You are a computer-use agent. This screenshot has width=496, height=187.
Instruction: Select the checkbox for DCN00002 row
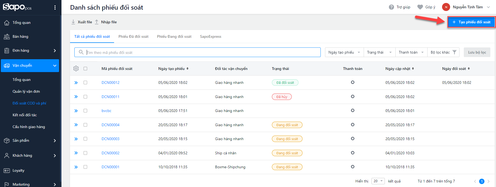[x=85, y=153]
